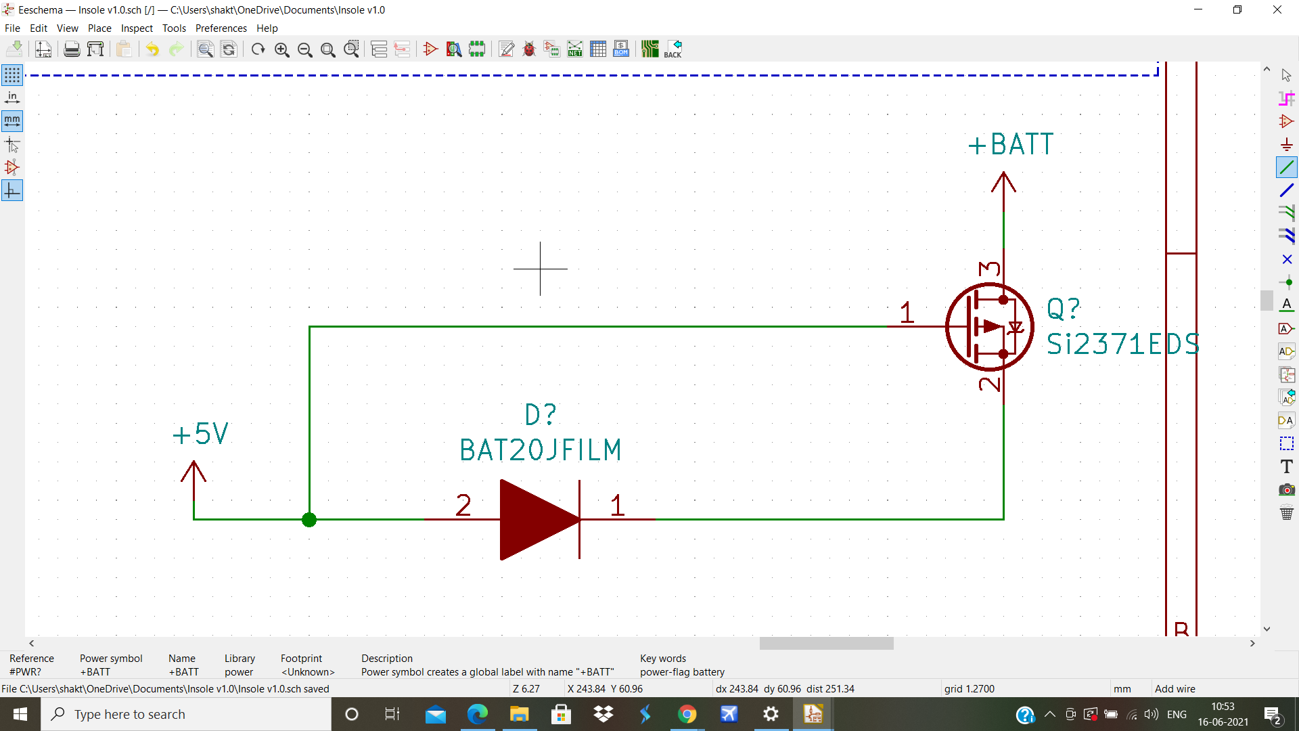Screen dimensions: 1299x731
Task: Click the Print schematic icon
Action: point(72,49)
